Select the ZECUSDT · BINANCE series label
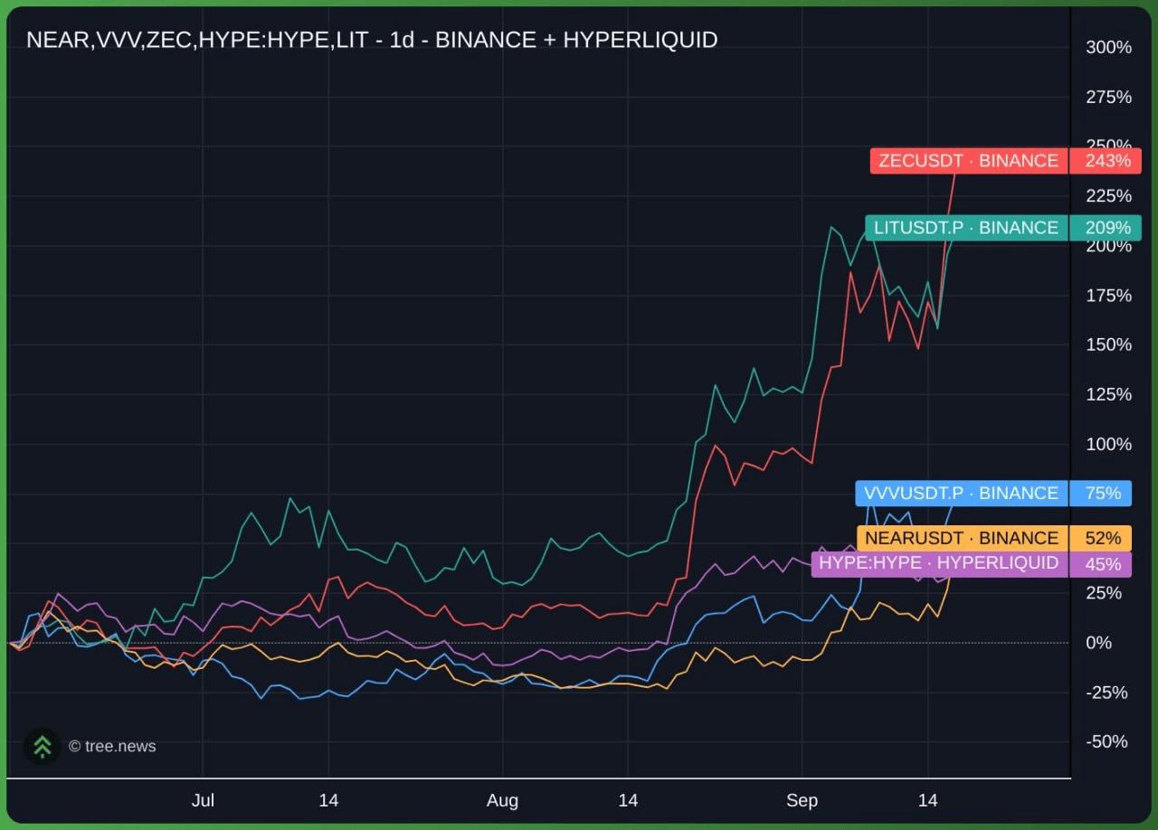This screenshot has width=1158, height=830. pos(968,161)
